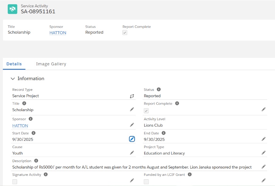The width and height of the screenshot is (275, 186).
Task: Show info tooltip next to Status label
Action: coord(159,90)
